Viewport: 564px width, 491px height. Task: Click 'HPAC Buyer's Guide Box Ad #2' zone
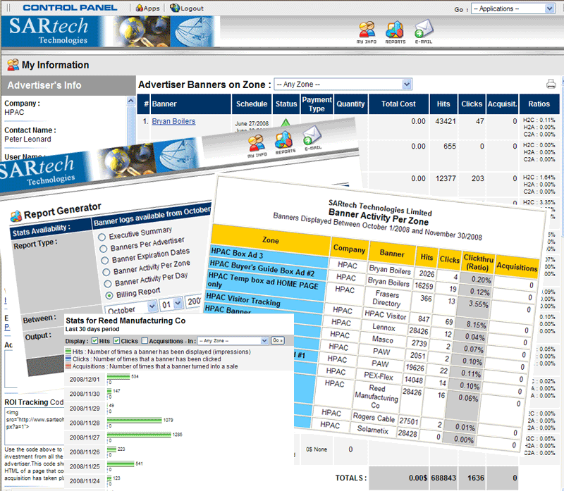268,269
